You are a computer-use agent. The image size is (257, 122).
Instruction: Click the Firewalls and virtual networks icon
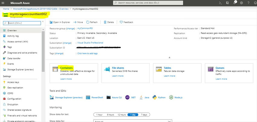(x=5, y=115)
